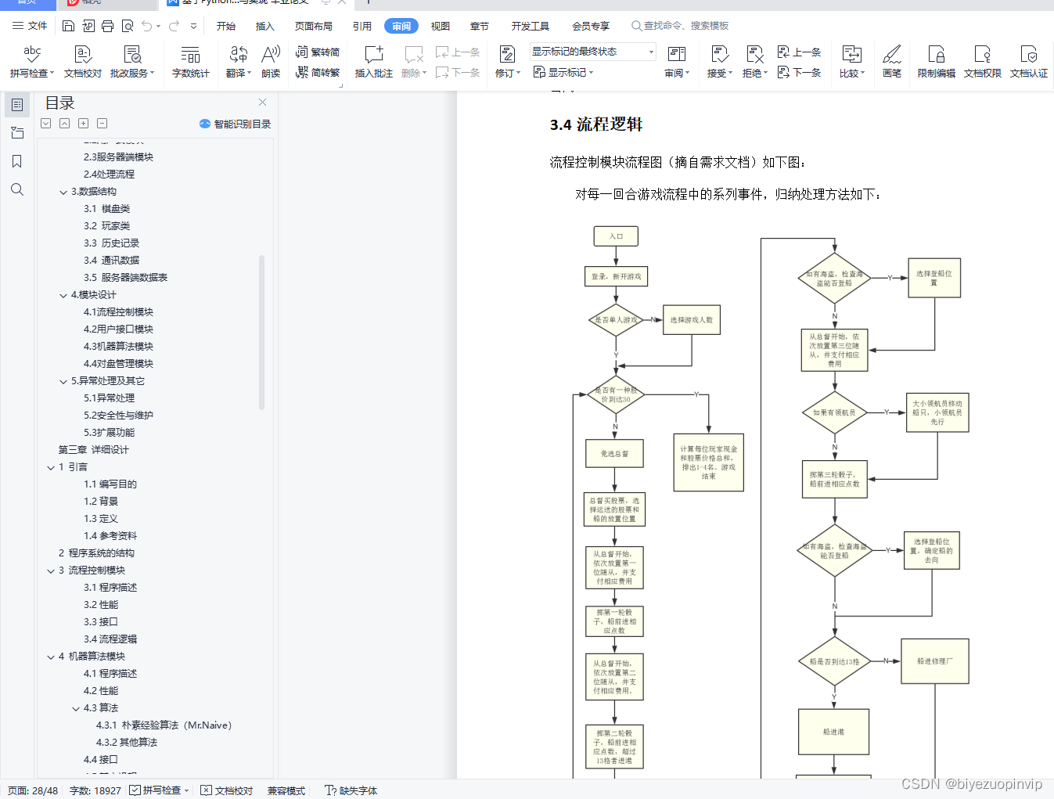The width and height of the screenshot is (1054, 799).
Task: Click the Print icon in quick access bar
Action: 107,26
